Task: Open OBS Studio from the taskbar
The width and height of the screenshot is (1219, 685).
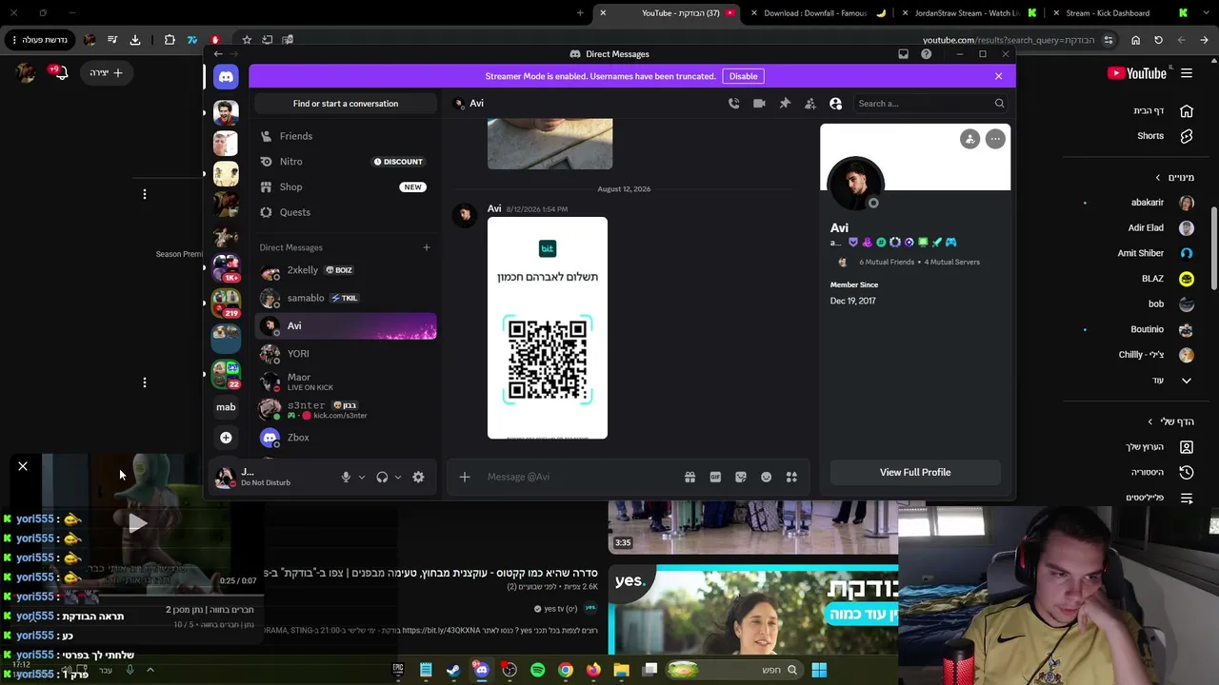Action: click(x=510, y=670)
